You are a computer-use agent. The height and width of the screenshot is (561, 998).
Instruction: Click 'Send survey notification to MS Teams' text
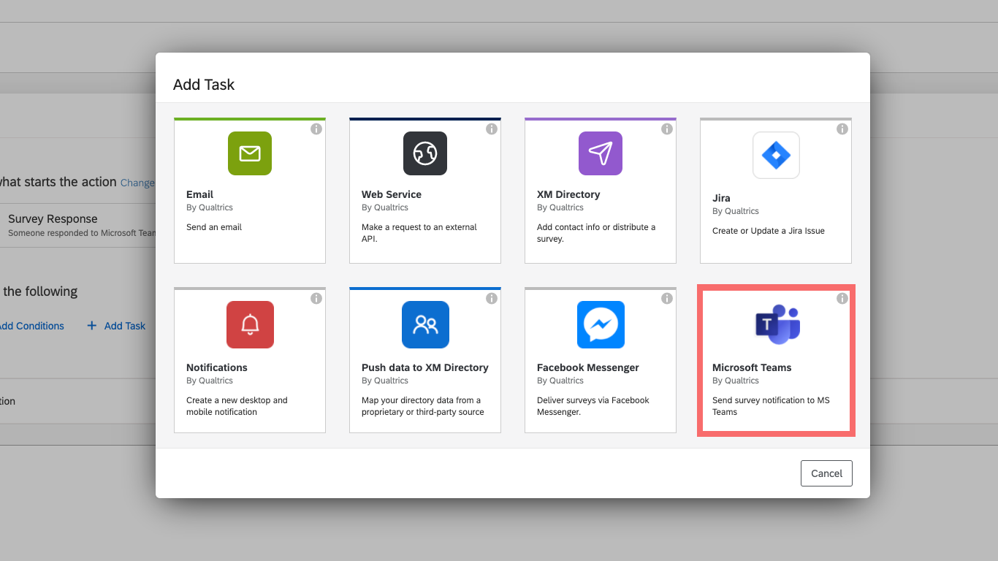coord(771,406)
